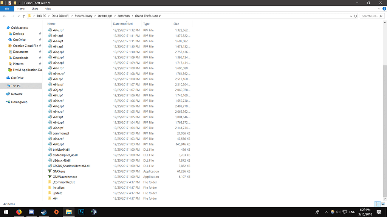Select GFSDK_ShadowLib.win64.dll file icon
387x217 pixels.
click(50, 166)
